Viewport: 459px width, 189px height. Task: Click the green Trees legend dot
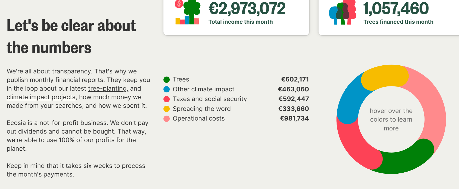[167, 80]
